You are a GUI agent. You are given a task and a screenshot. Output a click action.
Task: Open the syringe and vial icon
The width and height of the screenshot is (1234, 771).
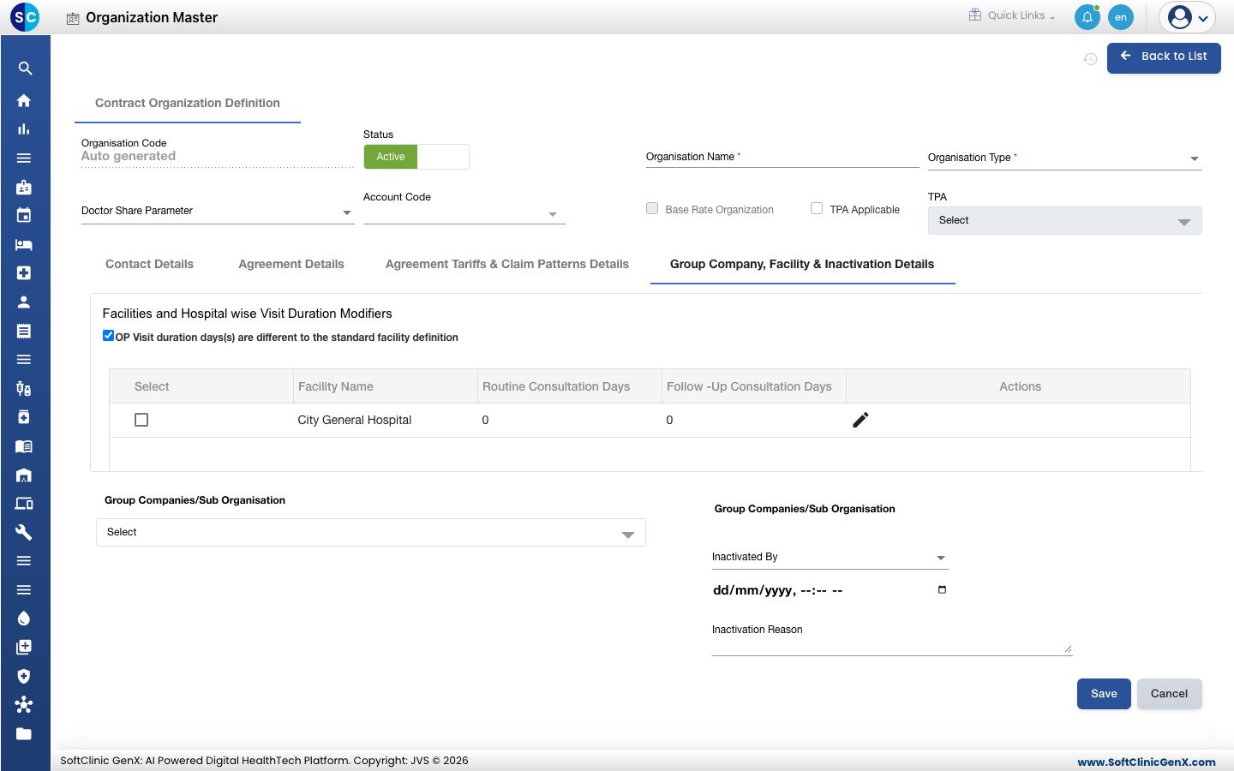[24, 388]
